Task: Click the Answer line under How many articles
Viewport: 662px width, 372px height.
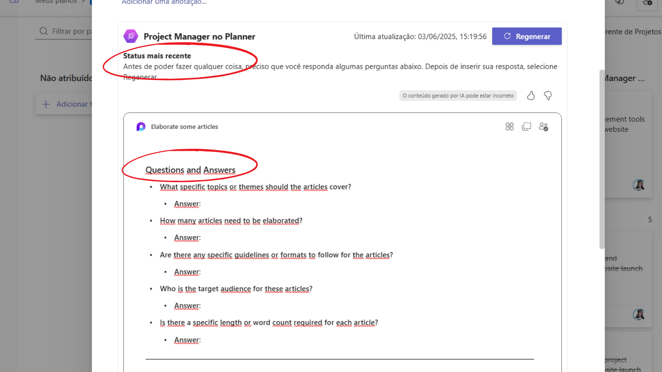Action: [187, 238]
